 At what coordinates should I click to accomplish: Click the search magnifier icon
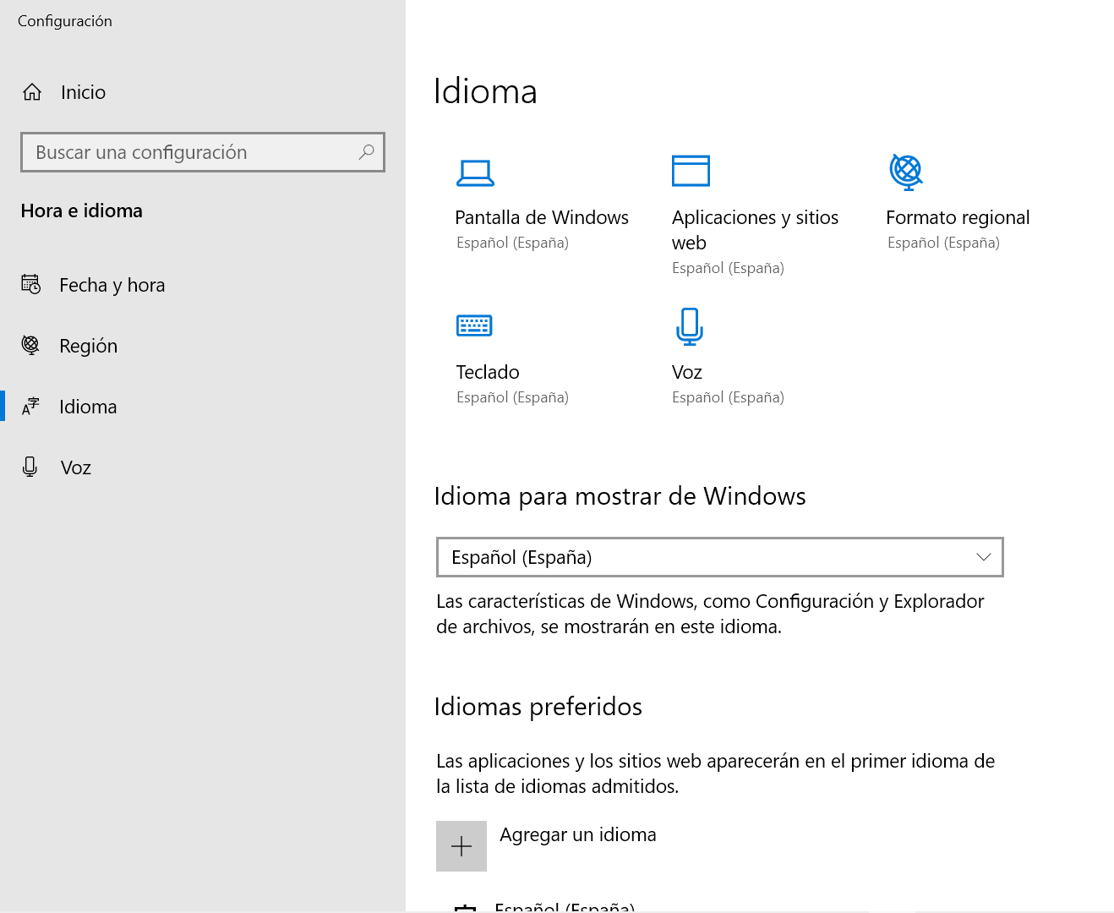(x=366, y=152)
